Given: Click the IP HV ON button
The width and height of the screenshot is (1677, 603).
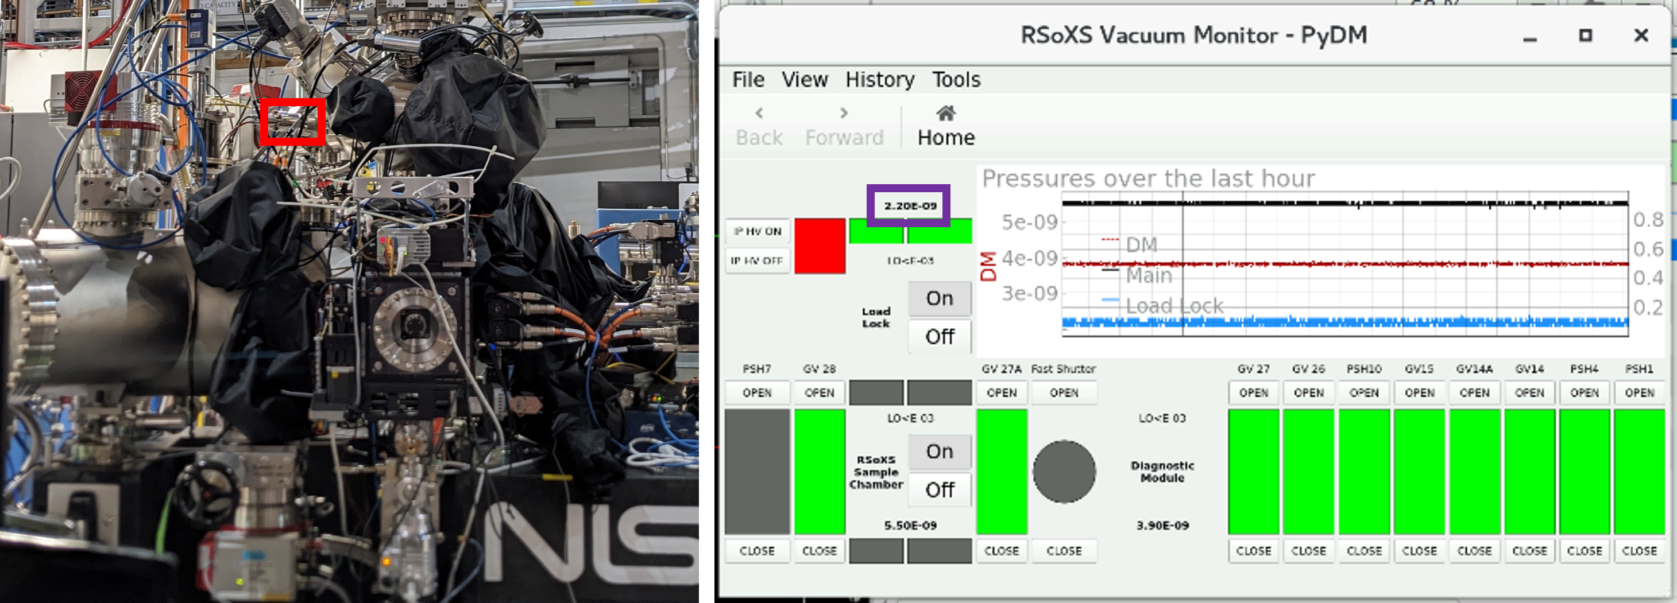Looking at the screenshot, I should (x=757, y=231).
